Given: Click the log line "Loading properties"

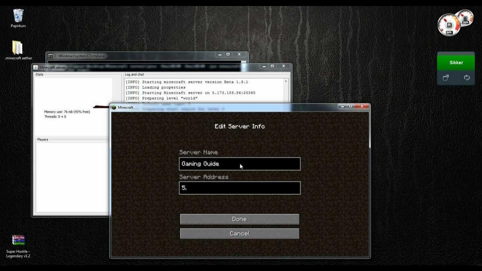Looking at the screenshot, I should coord(156,87).
